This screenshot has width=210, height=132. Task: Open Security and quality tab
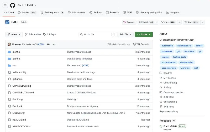click(149, 13)
